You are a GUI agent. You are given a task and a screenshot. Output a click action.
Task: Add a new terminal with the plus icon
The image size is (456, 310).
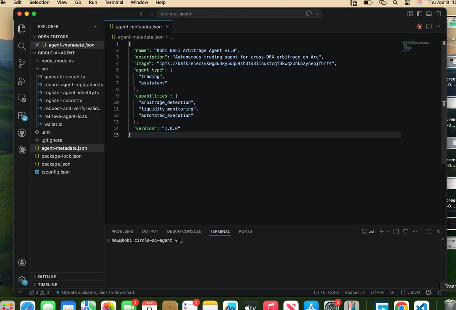click(x=382, y=231)
